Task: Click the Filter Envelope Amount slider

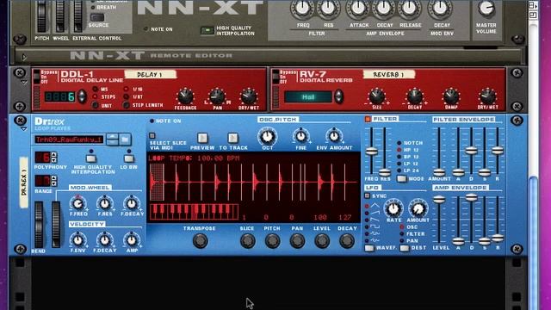Action: coord(439,172)
